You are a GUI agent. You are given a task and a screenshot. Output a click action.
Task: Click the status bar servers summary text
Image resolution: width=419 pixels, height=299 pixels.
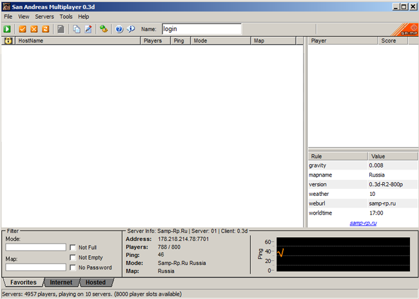pos(92,294)
